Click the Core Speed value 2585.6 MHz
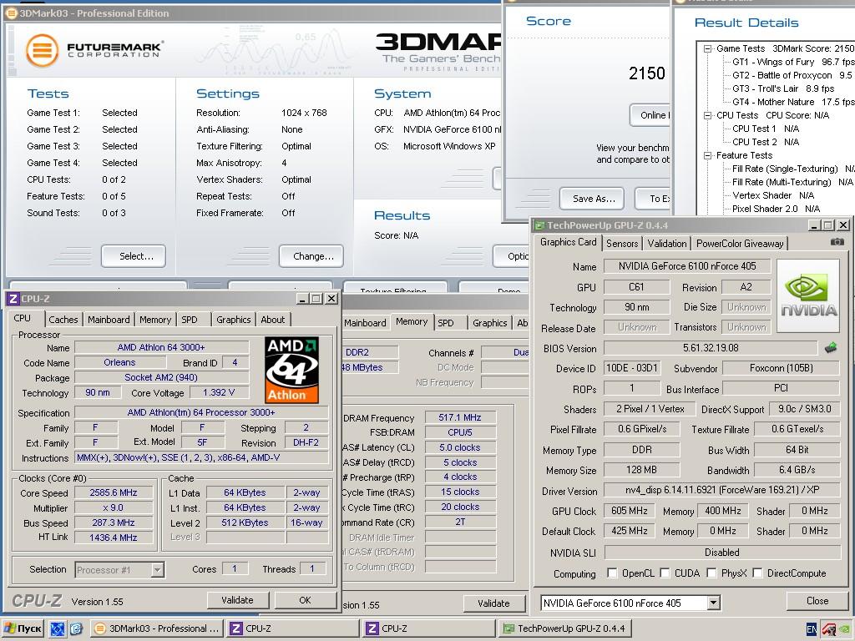The image size is (855, 641). click(114, 492)
